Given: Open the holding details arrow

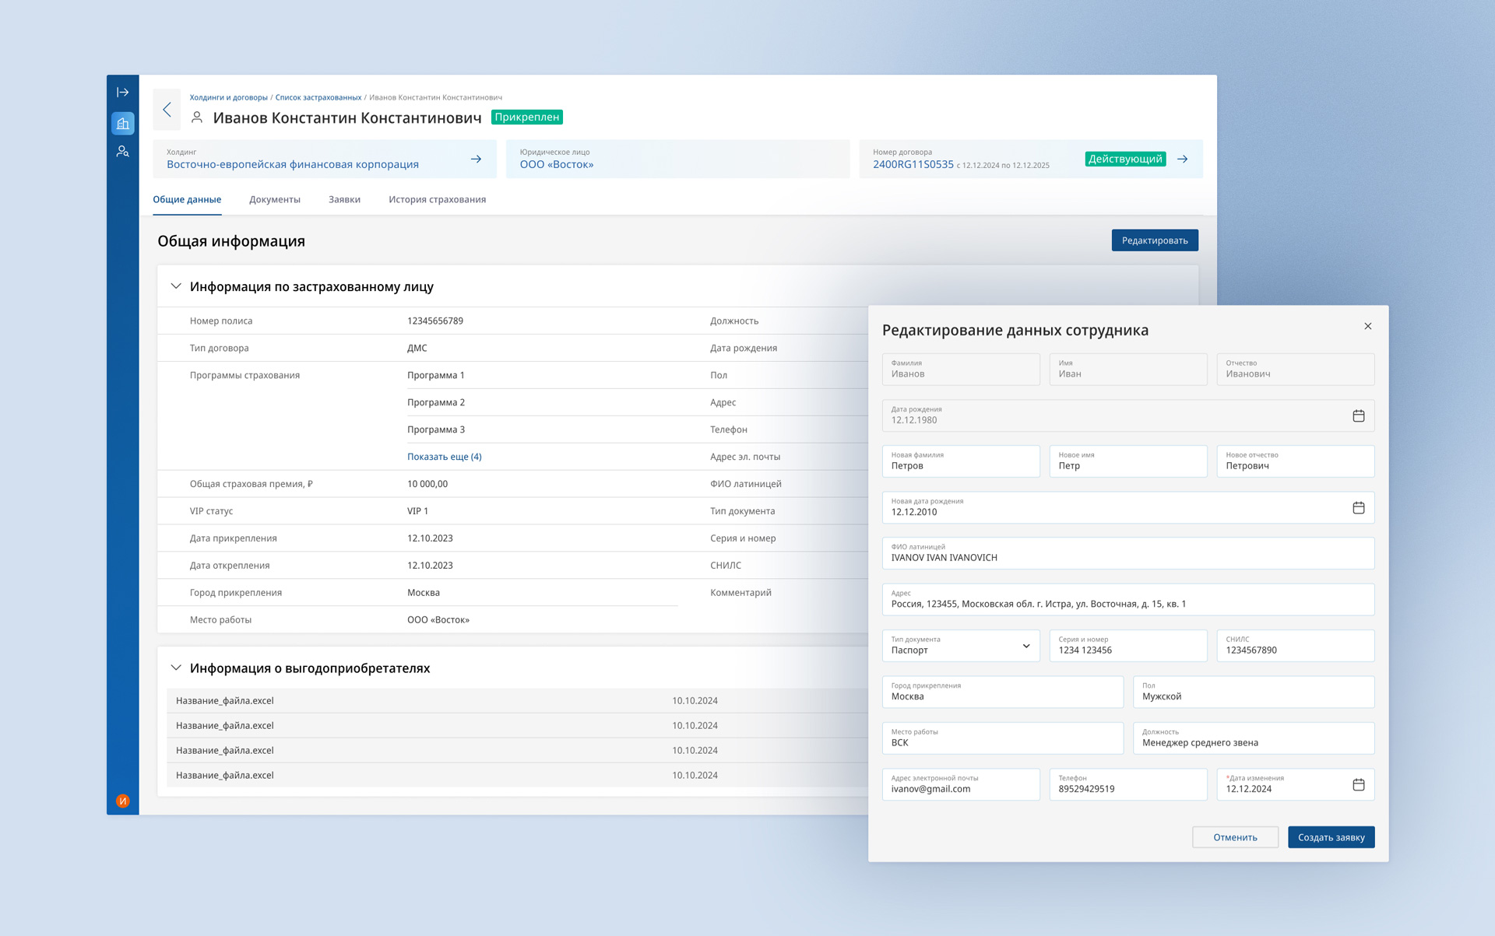Looking at the screenshot, I should [x=476, y=160].
